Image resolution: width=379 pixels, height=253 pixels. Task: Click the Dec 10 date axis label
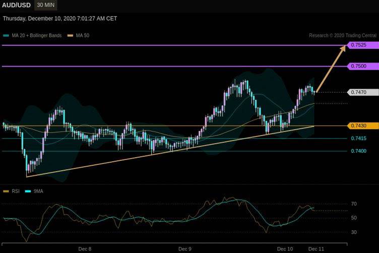[x=285, y=249]
